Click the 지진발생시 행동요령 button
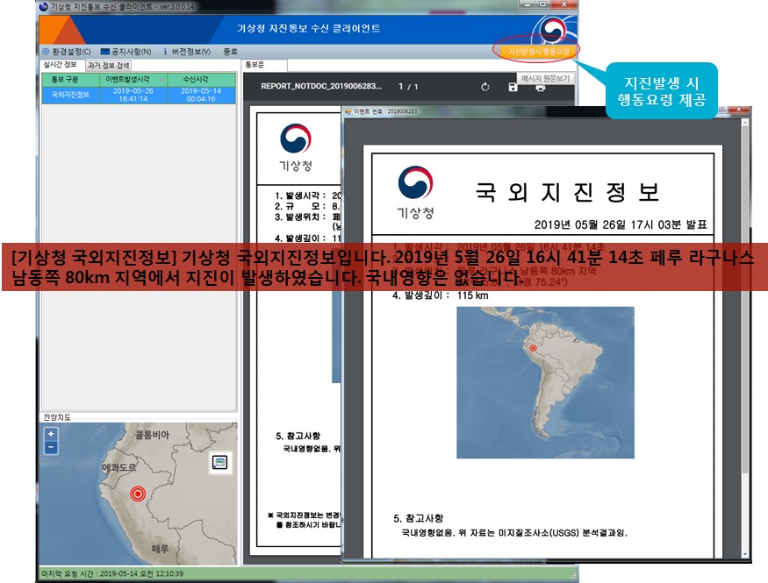This screenshot has height=583, width=768. 536,52
